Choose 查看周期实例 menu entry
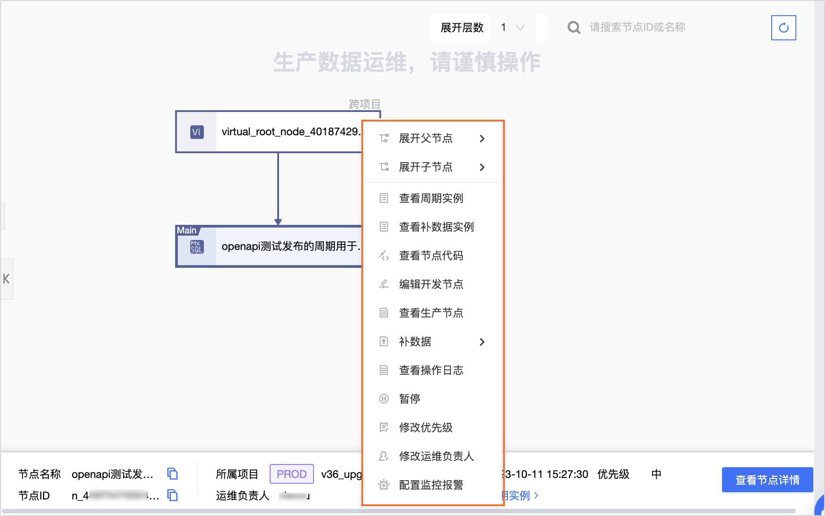 433,198
